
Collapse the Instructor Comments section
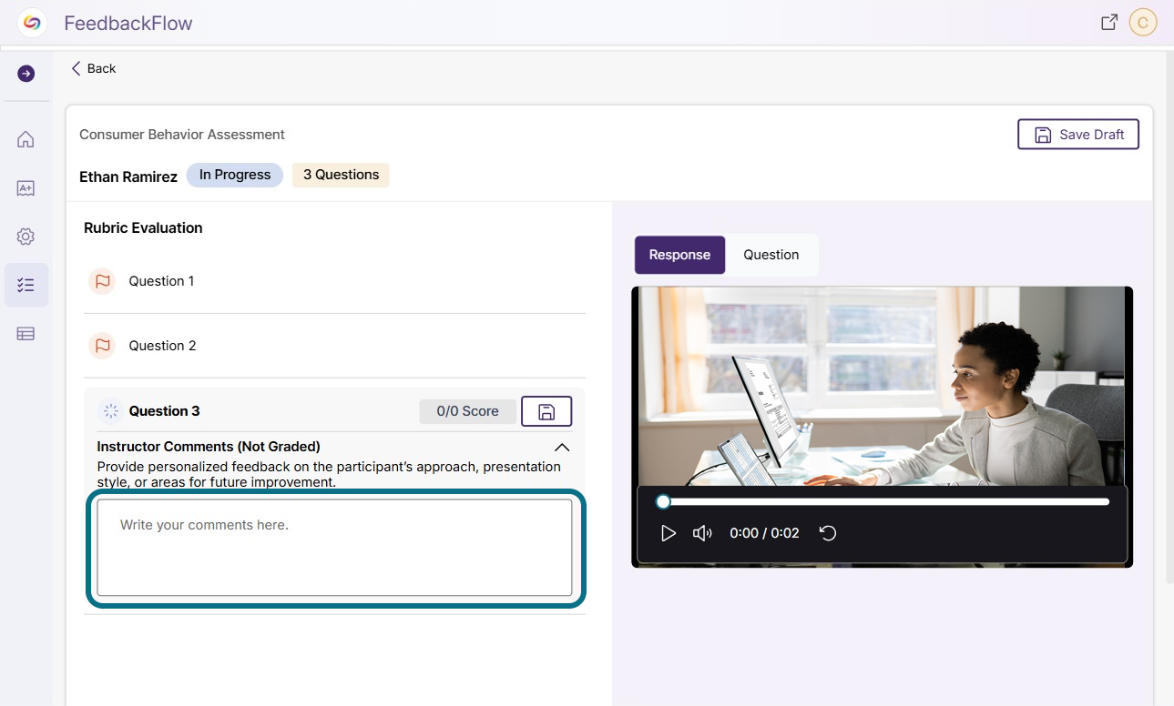562,447
